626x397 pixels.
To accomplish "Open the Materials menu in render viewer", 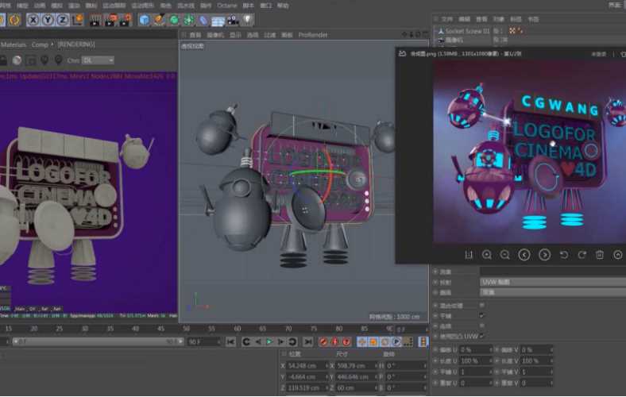I will 14,44.
